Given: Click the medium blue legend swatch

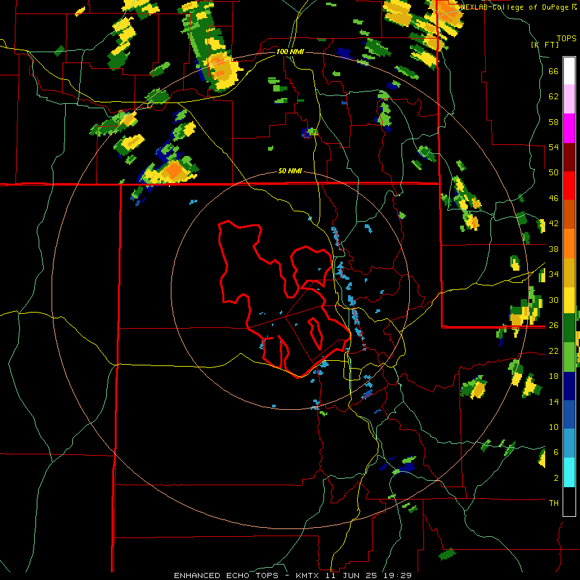Looking at the screenshot, I should pos(569,416).
